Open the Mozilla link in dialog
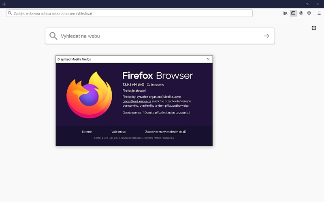 (168, 97)
